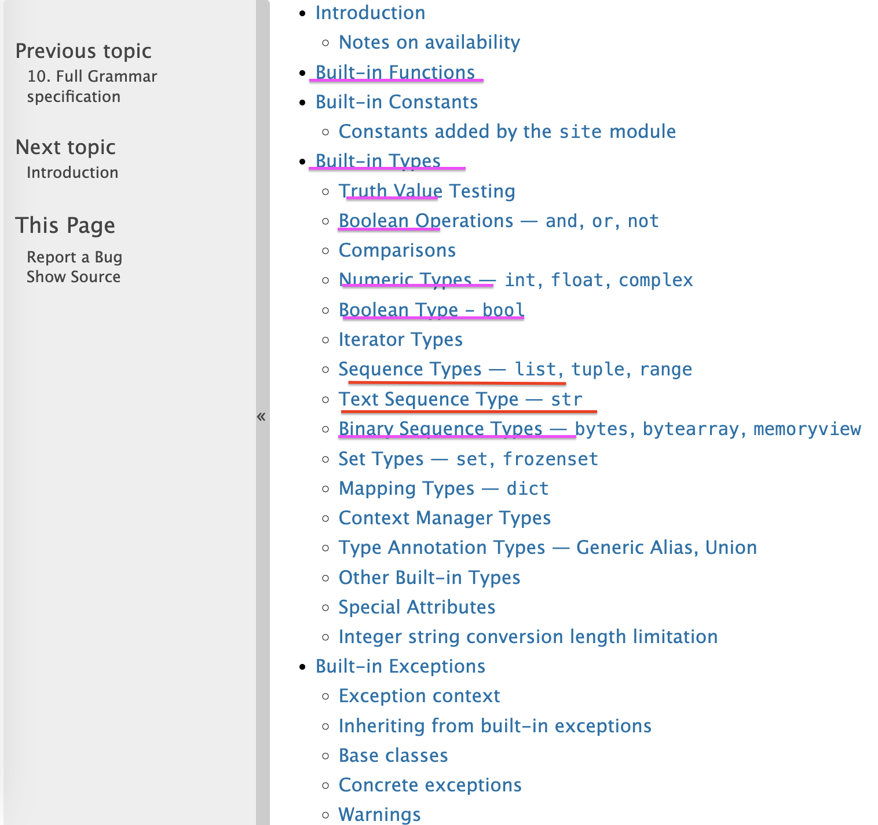Open 'Base classes'
The image size is (878, 825).
393,755
